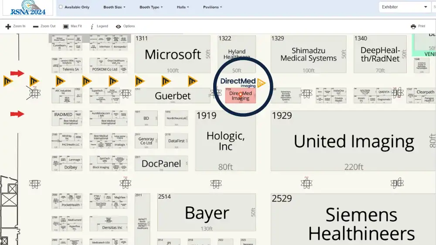Viewport: 436px width, 245px height.
Task: Click the Medicatech USA booth
Action: coord(101,242)
